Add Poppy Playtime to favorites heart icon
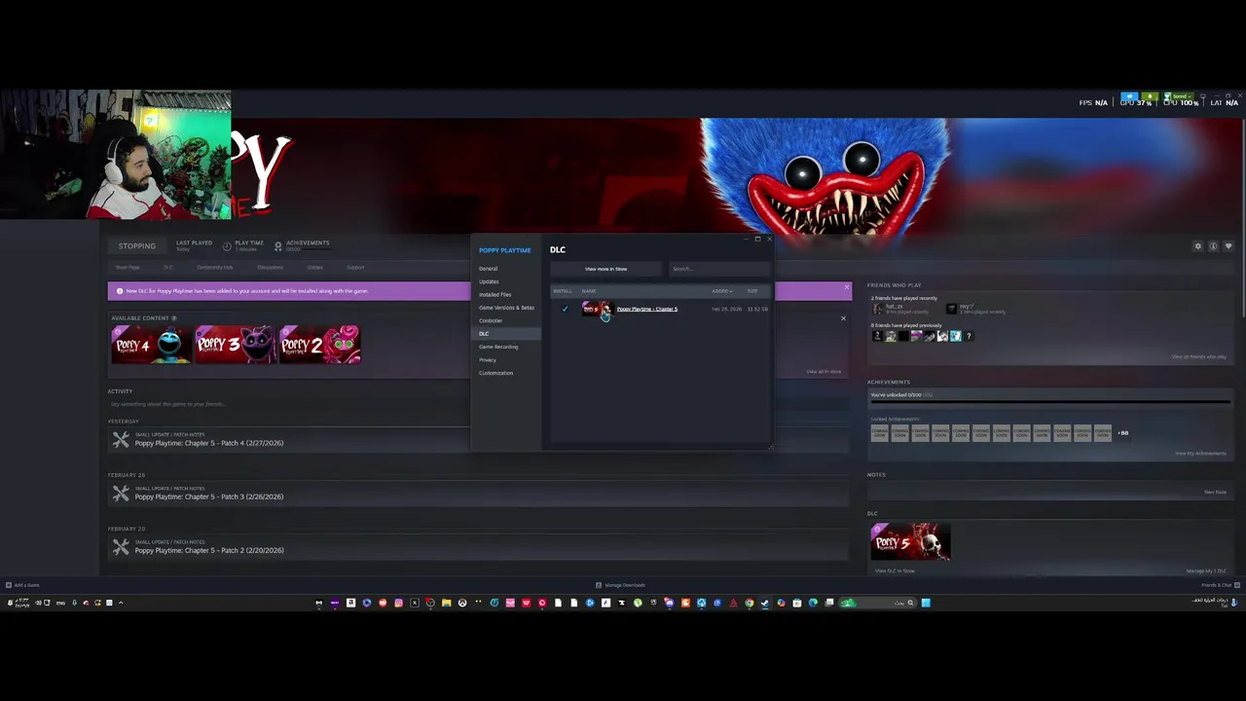1246x701 pixels. tap(1228, 246)
